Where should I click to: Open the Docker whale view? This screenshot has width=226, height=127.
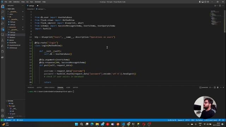point(2,57)
